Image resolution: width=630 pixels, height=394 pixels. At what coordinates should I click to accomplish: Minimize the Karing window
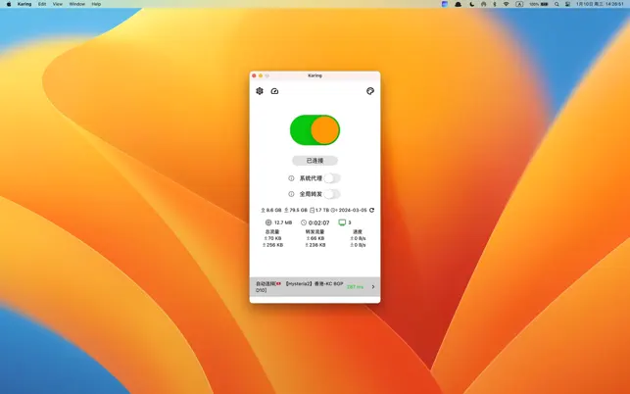point(261,75)
